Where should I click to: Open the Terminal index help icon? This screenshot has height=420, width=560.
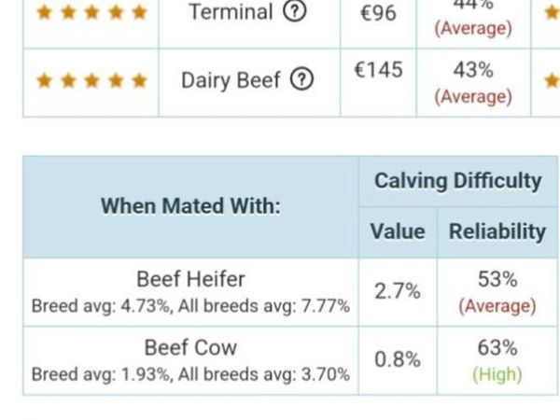[295, 12]
